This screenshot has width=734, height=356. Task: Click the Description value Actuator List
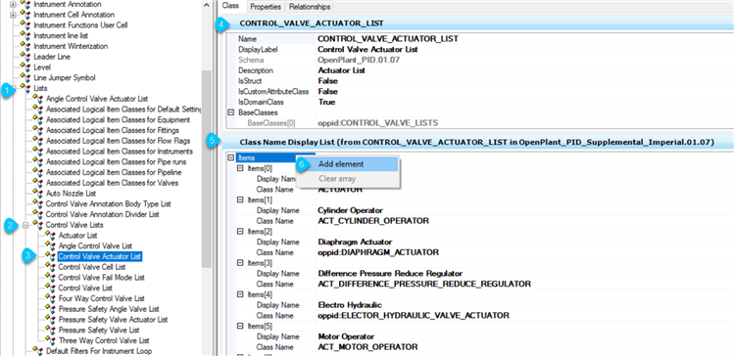pos(341,70)
